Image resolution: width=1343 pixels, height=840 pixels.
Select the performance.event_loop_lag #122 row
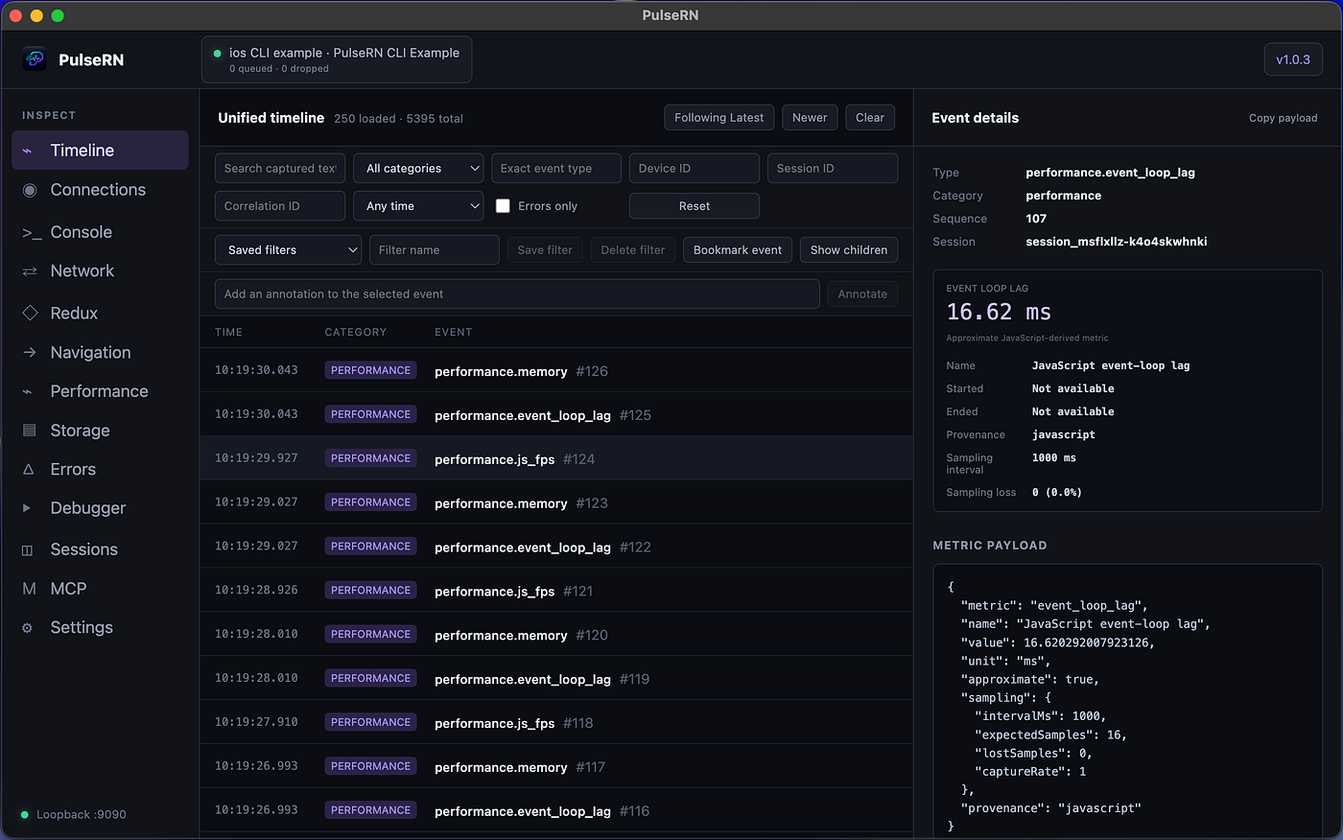556,547
